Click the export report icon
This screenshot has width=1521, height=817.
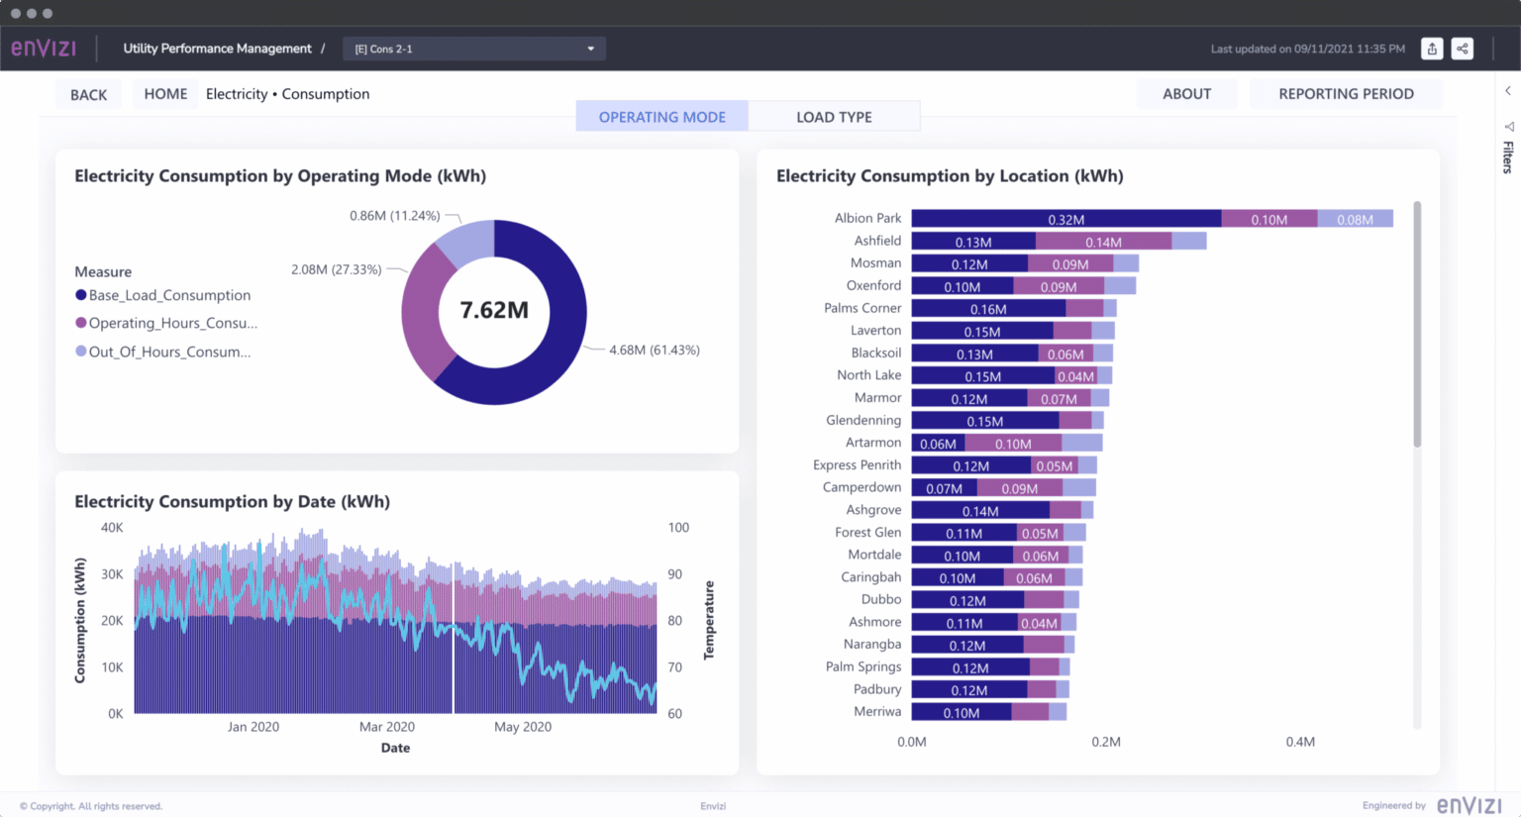tap(1432, 48)
